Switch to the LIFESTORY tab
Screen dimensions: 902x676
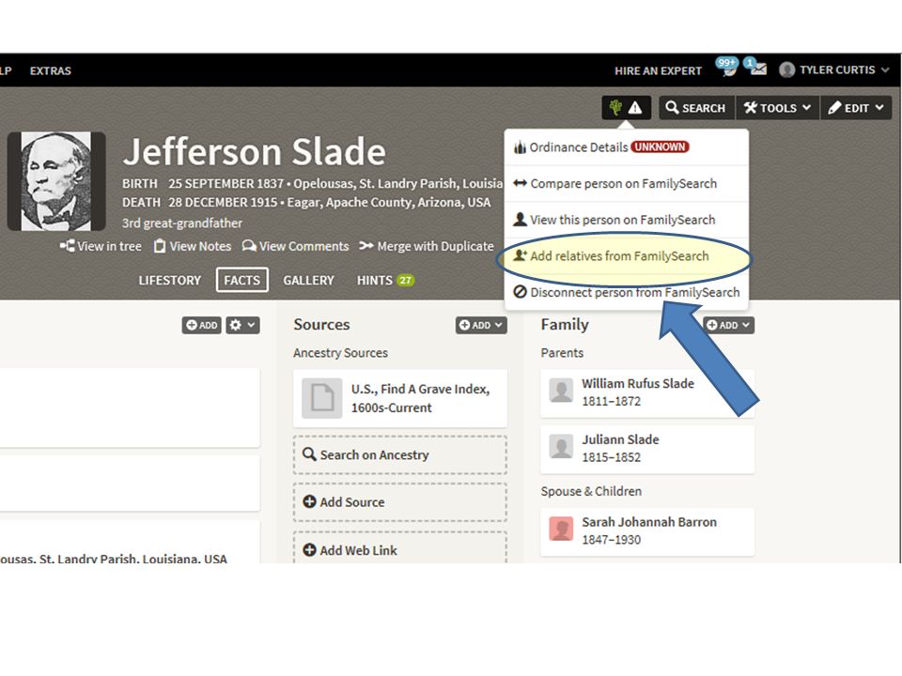170,280
